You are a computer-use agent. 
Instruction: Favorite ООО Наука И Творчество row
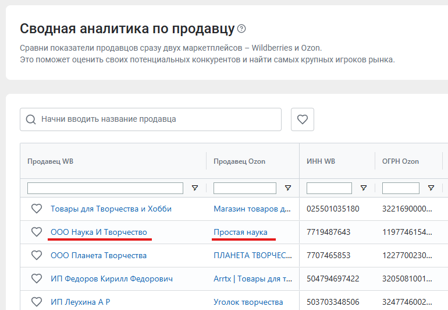coord(37,232)
